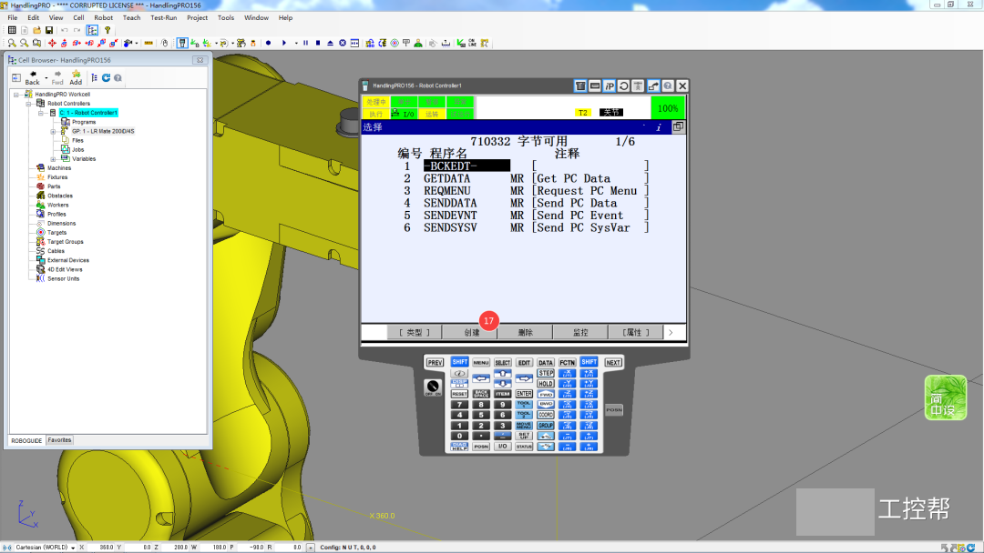Click the pendant restart/cycle power icon
Viewport: 984px width, 553px height.
(623, 85)
